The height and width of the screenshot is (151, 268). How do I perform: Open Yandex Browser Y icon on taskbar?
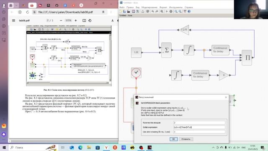click(106, 147)
